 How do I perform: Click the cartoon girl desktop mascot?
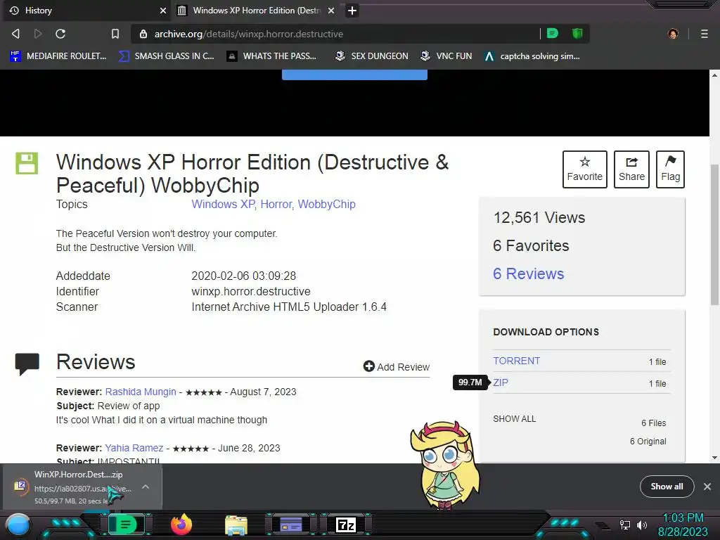[x=444, y=465]
